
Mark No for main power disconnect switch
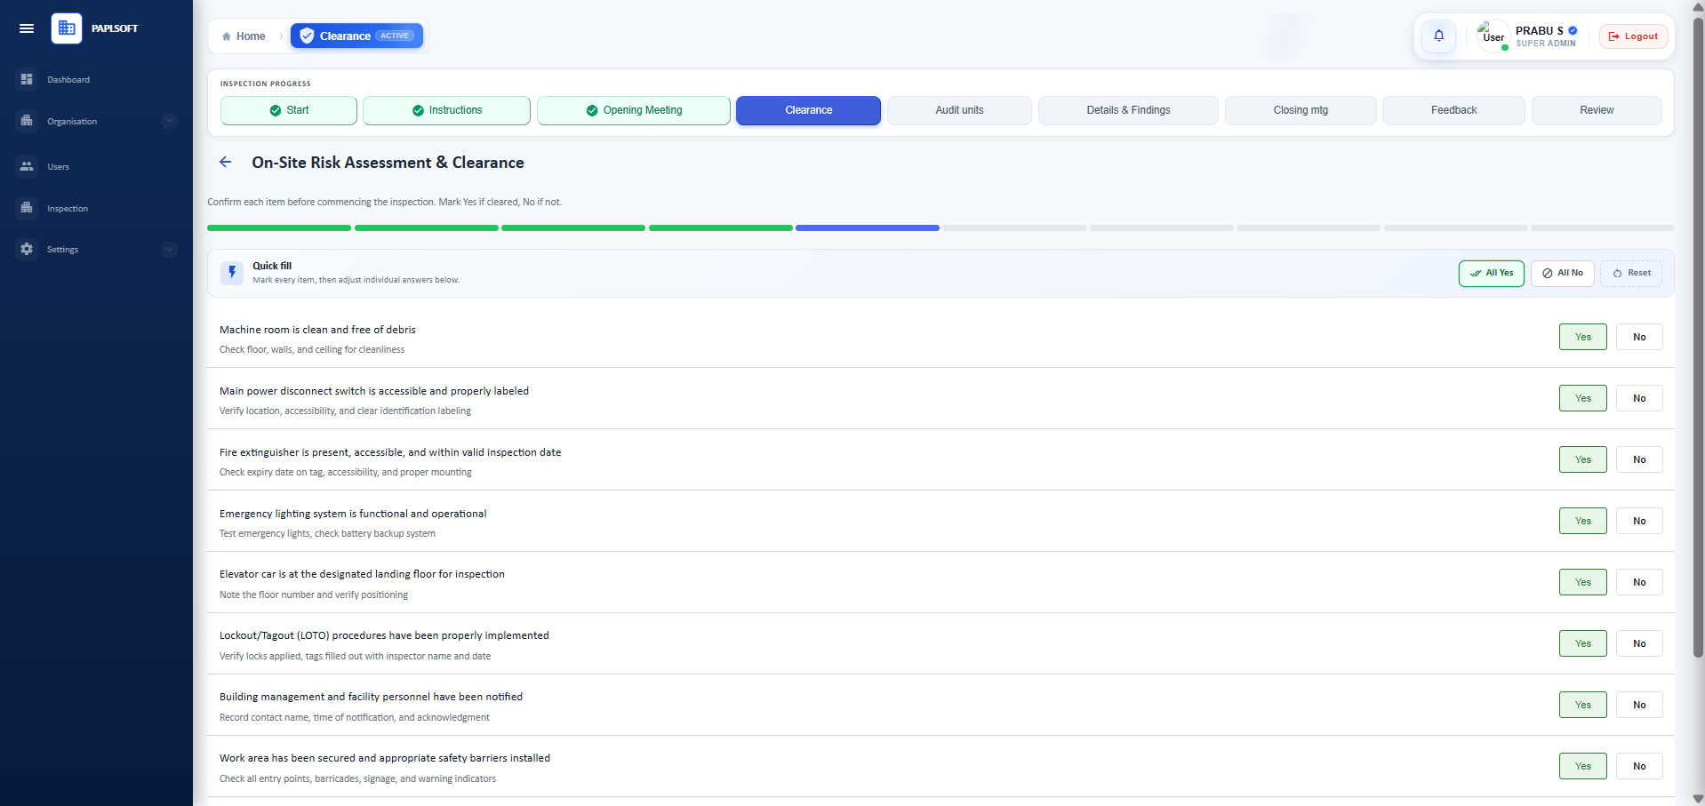click(1639, 398)
